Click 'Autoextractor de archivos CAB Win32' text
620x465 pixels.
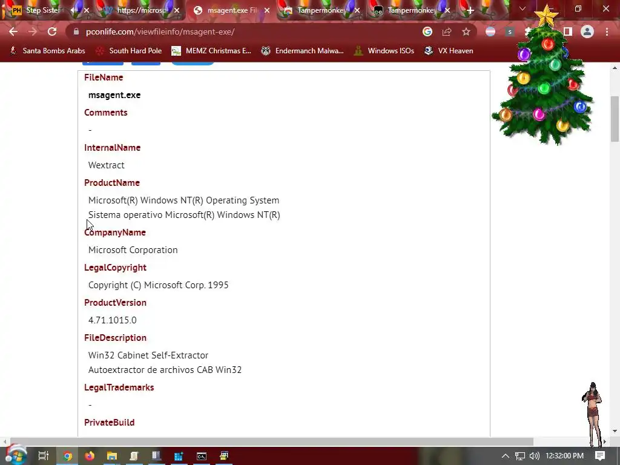[165, 370]
